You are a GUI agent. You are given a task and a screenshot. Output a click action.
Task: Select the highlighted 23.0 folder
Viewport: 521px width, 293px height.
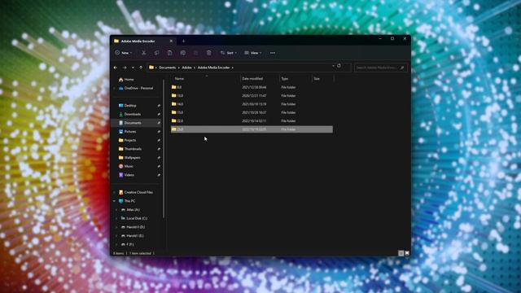[x=252, y=129]
